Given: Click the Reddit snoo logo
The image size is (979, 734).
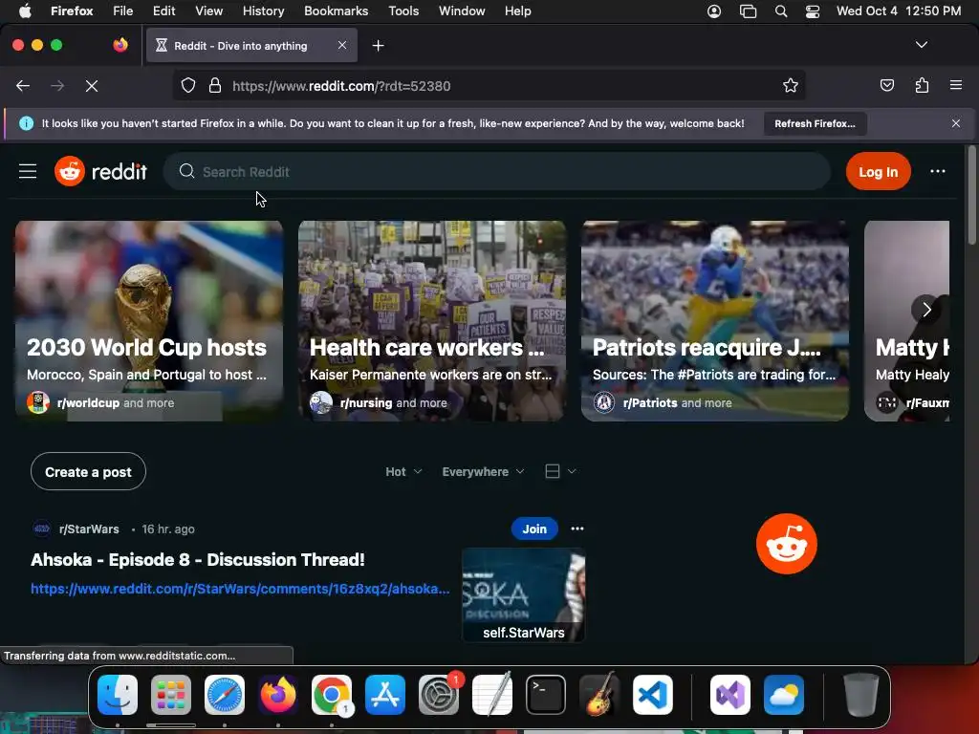Looking at the screenshot, I should click(x=69, y=171).
